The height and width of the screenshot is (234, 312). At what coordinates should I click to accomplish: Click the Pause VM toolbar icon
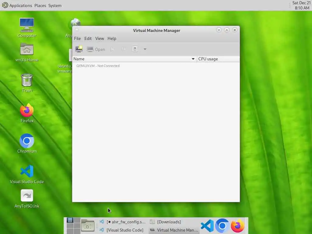[x=124, y=49]
